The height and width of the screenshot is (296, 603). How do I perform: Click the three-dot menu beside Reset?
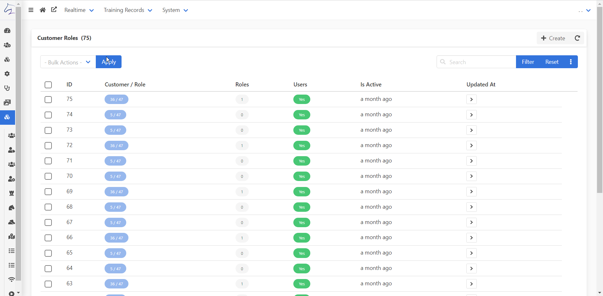tap(571, 62)
